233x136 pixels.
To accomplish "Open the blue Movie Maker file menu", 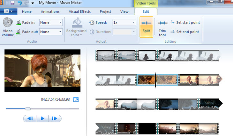I will [9, 11].
